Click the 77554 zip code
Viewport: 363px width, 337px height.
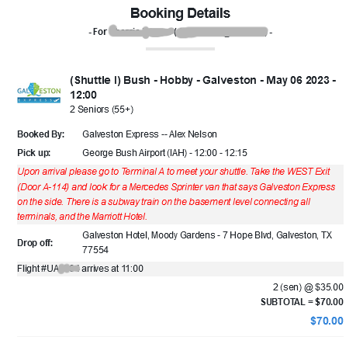(x=95, y=250)
